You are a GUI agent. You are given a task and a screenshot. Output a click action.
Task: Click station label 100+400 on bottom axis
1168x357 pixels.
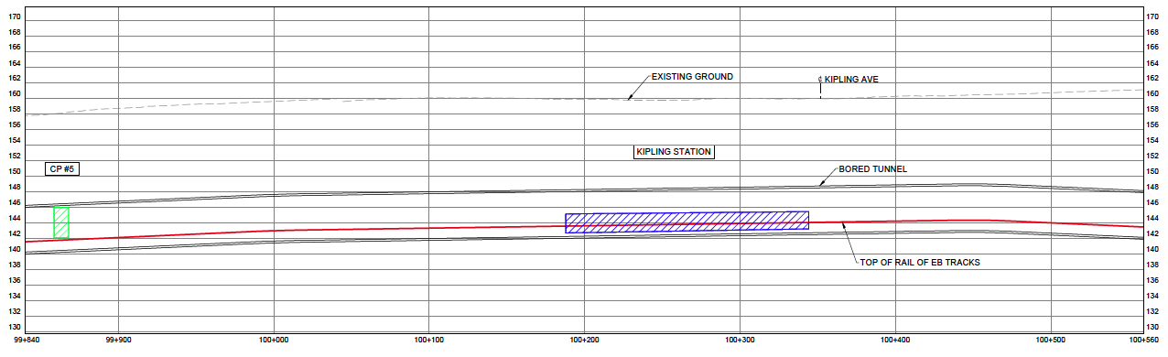pyautogui.click(x=894, y=339)
